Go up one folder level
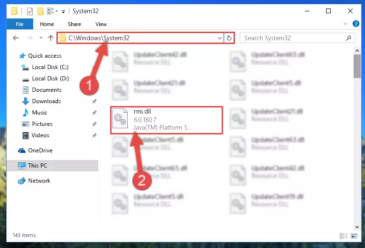The image size is (365, 248). [51, 37]
